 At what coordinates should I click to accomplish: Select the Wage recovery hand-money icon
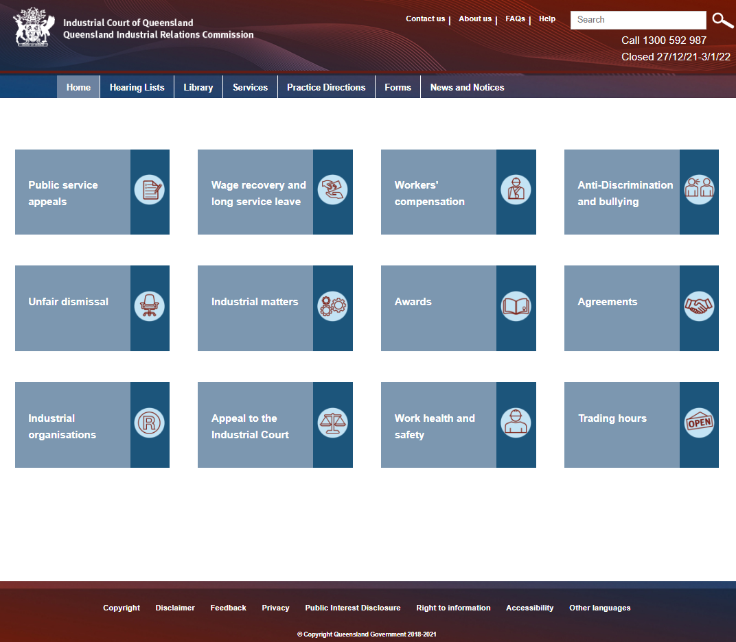coord(333,190)
